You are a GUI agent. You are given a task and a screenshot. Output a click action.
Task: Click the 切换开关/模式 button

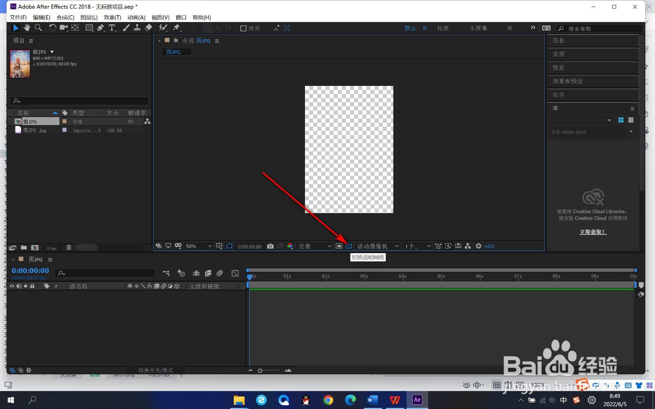coord(156,370)
